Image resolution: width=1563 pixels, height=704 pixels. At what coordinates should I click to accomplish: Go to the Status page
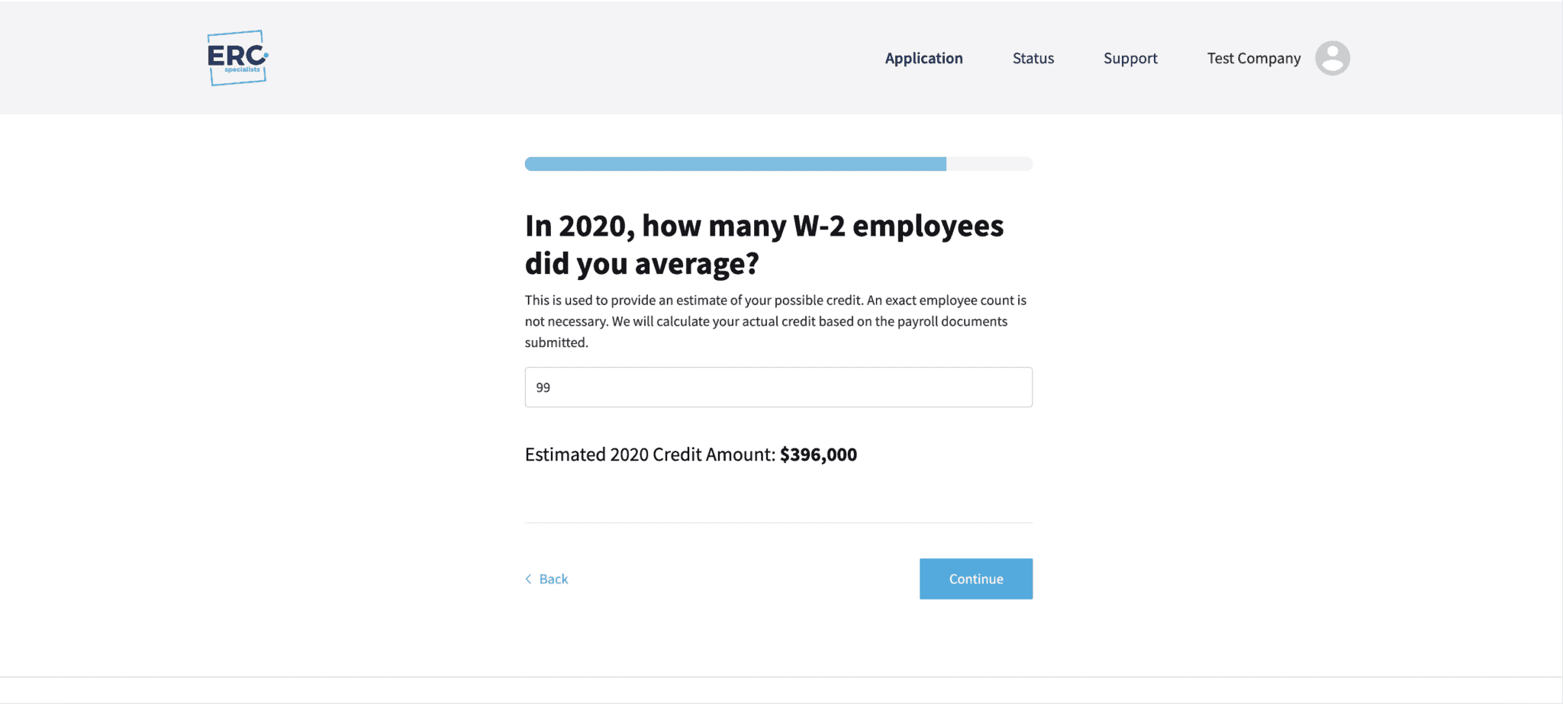point(1033,58)
